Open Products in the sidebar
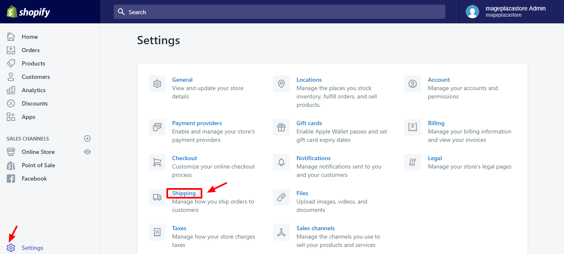This screenshot has width=564, height=254. (33, 63)
